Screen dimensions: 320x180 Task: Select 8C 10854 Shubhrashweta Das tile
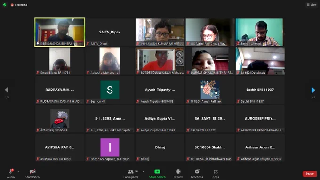click(210, 147)
